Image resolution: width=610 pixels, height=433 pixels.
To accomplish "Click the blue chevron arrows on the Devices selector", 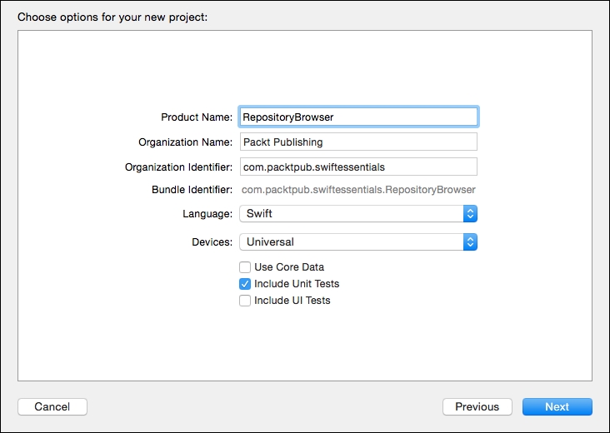I will click(470, 242).
